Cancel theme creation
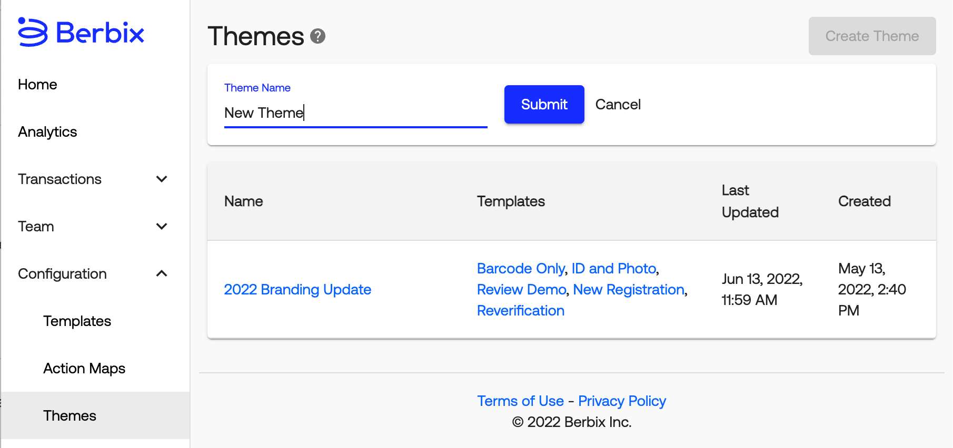This screenshot has height=448, width=953. tap(618, 105)
